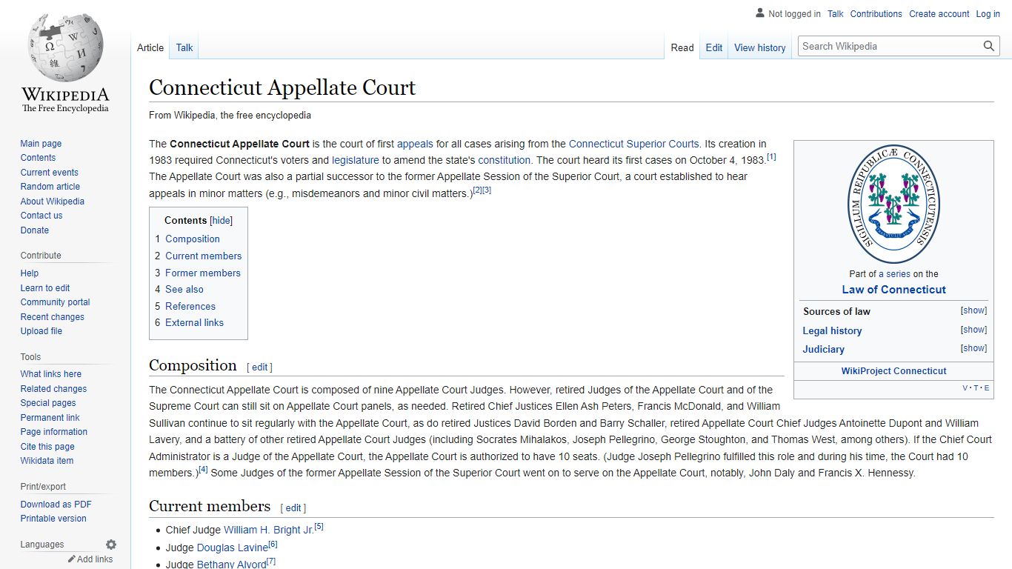Open Page information
This screenshot has height=569, width=1012.
[54, 432]
